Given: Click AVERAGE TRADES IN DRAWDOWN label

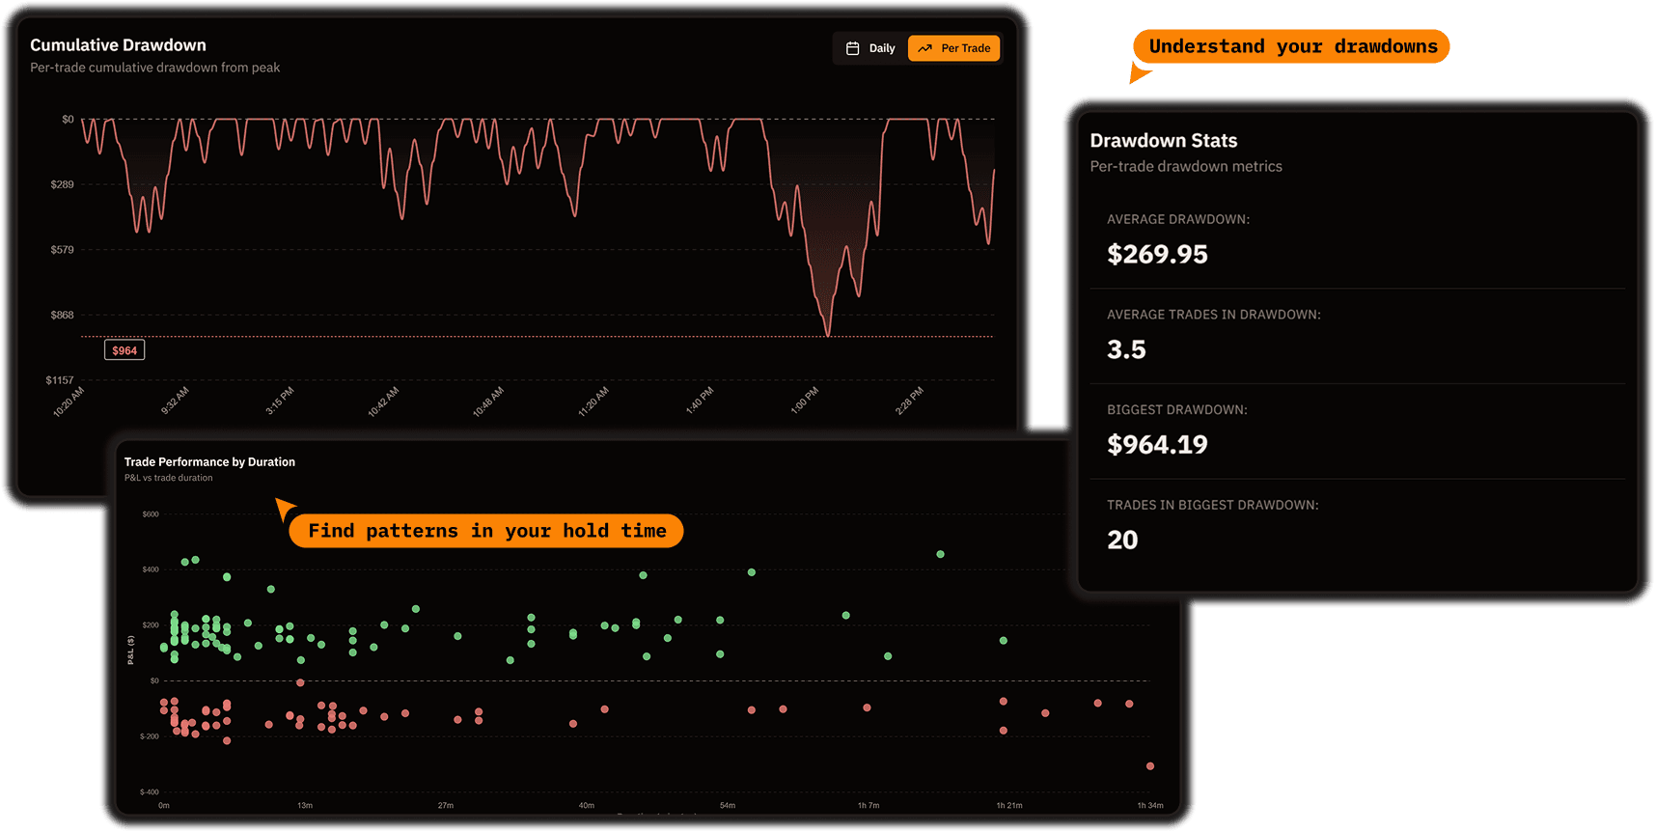Looking at the screenshot, I should [x=1214, y=315].
